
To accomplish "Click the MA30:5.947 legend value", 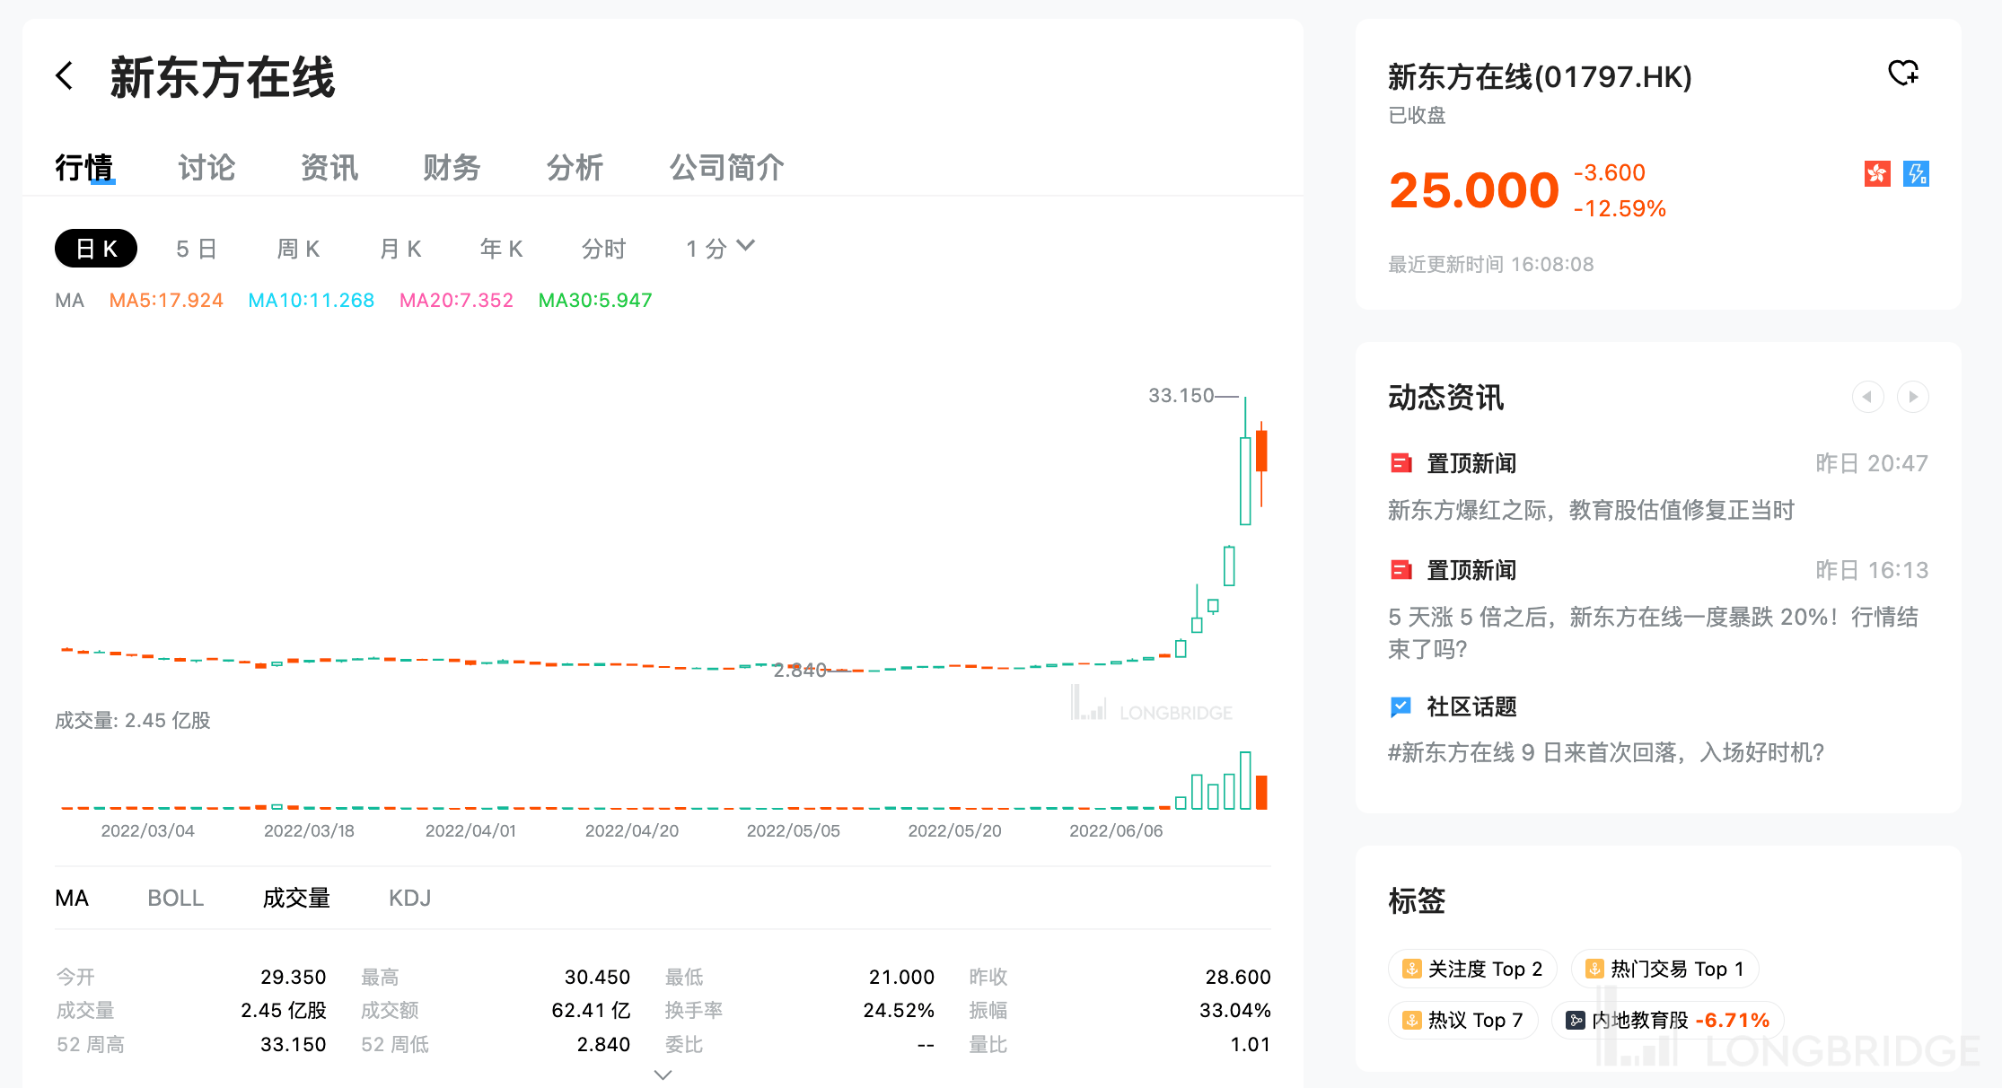I will click(595, 300).
